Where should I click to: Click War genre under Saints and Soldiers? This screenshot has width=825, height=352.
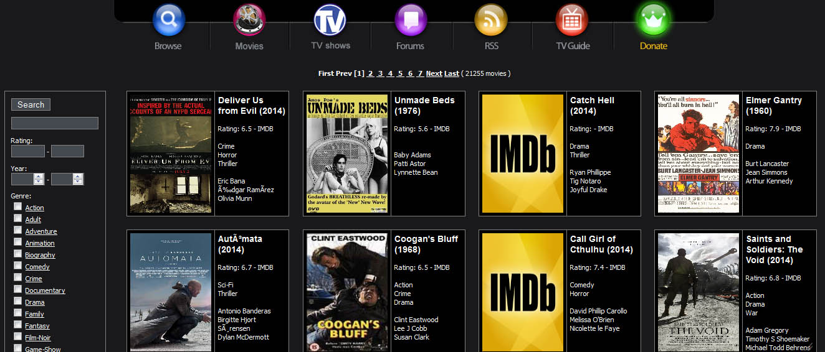click(751, 313)
